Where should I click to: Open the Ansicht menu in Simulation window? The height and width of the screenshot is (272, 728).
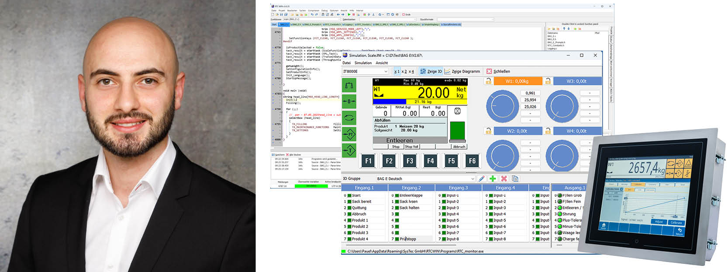click(382, 63)
